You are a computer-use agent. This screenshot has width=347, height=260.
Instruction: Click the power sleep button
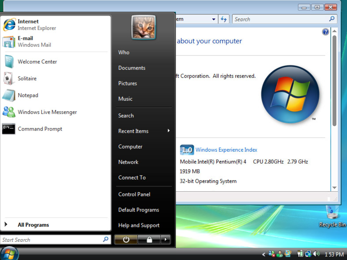[x=126, y=239]
